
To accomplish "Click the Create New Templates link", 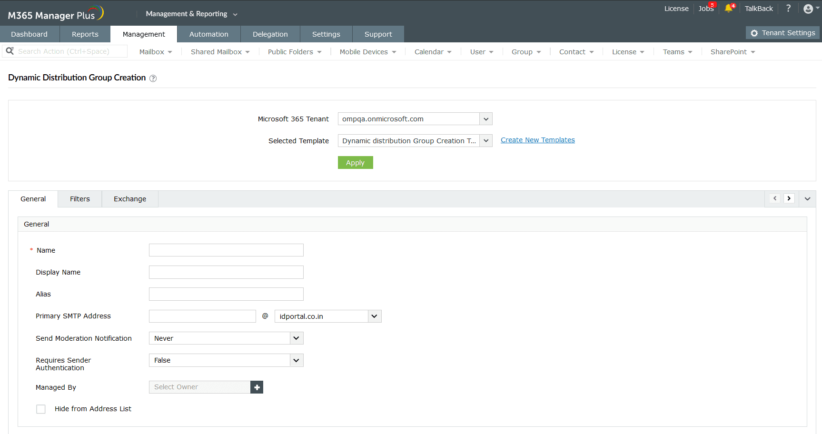I will (x=538, y=140).
